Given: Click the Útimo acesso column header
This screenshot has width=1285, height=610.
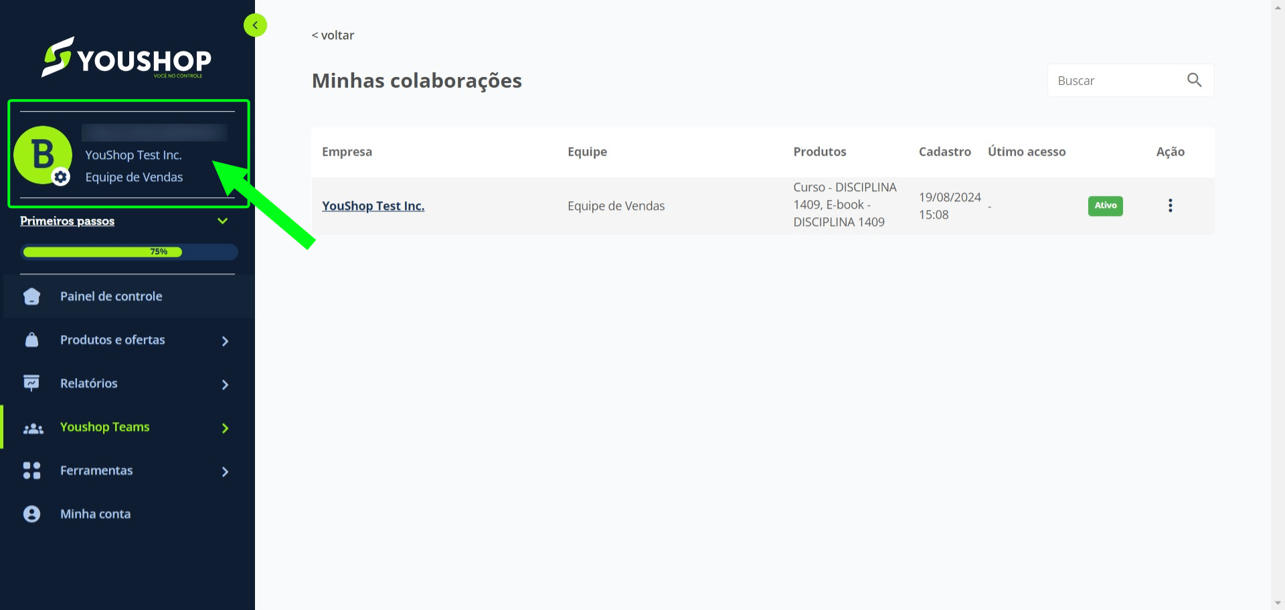Looking at the screenshot, I should (1027, 152).
